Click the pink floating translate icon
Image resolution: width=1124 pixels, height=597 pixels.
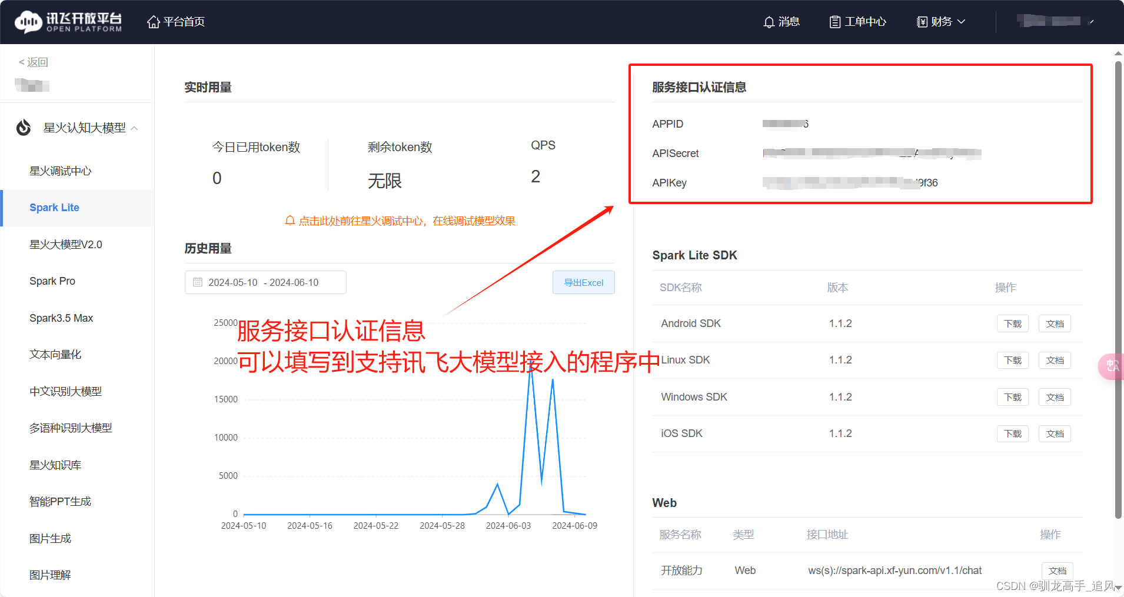point(1112,366)
